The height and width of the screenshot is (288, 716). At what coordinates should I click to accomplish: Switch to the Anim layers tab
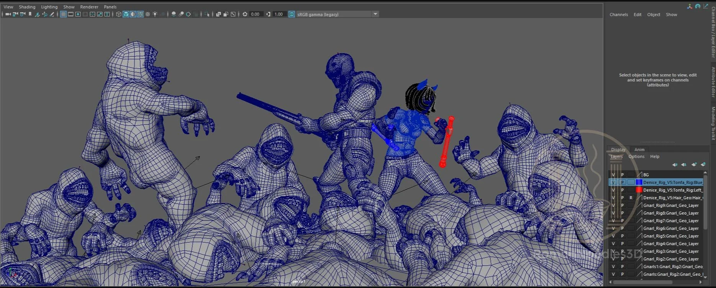639,150
